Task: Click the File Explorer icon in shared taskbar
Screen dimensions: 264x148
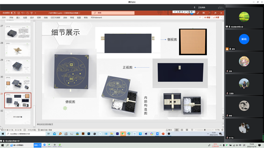Action: point(112,134)
